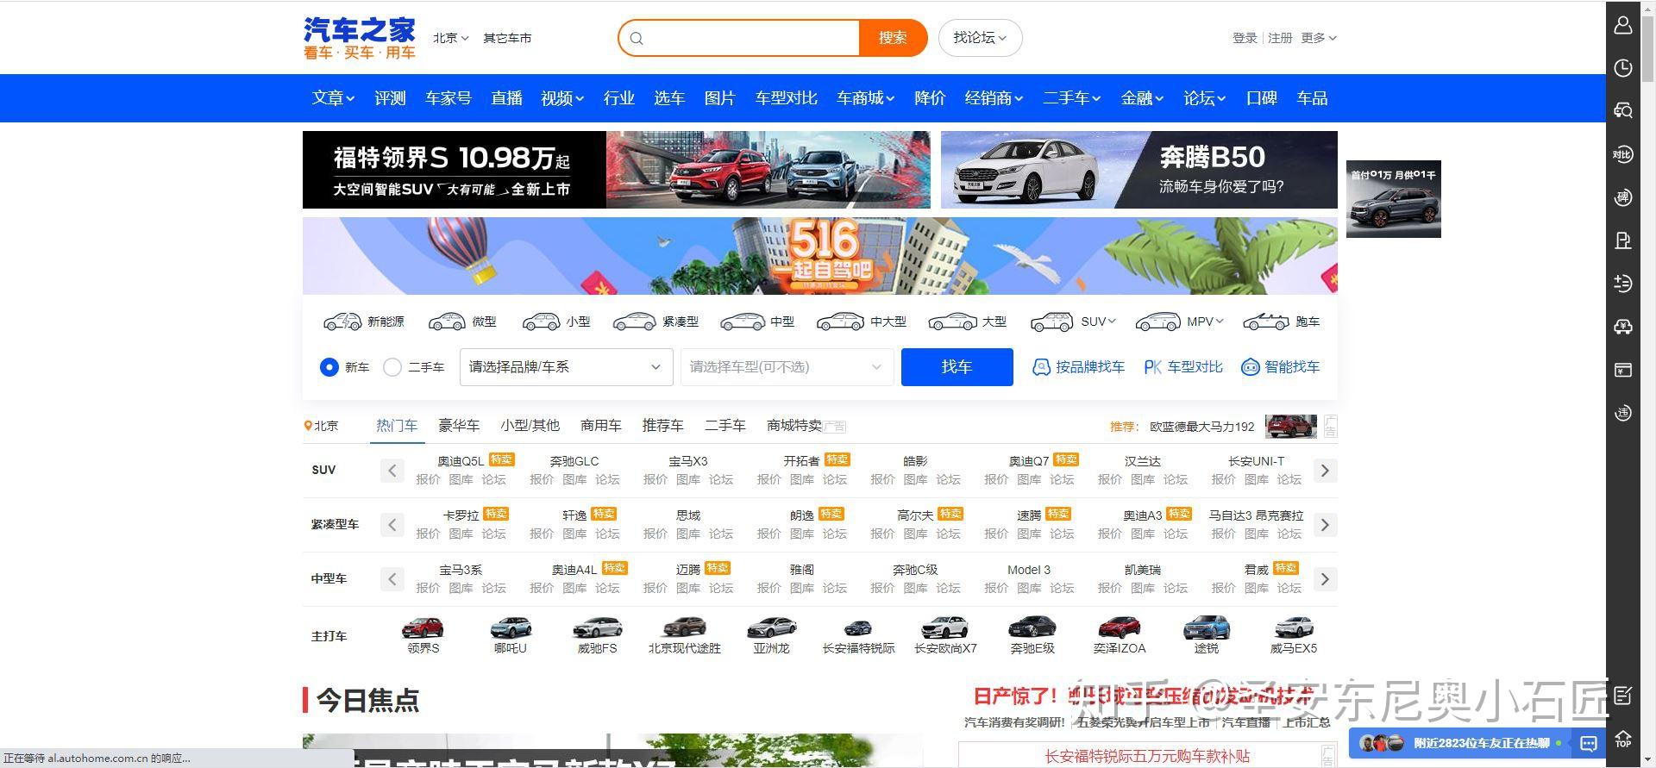
Task: Click the car search icon in sidebar
Action: point(1622,111)
